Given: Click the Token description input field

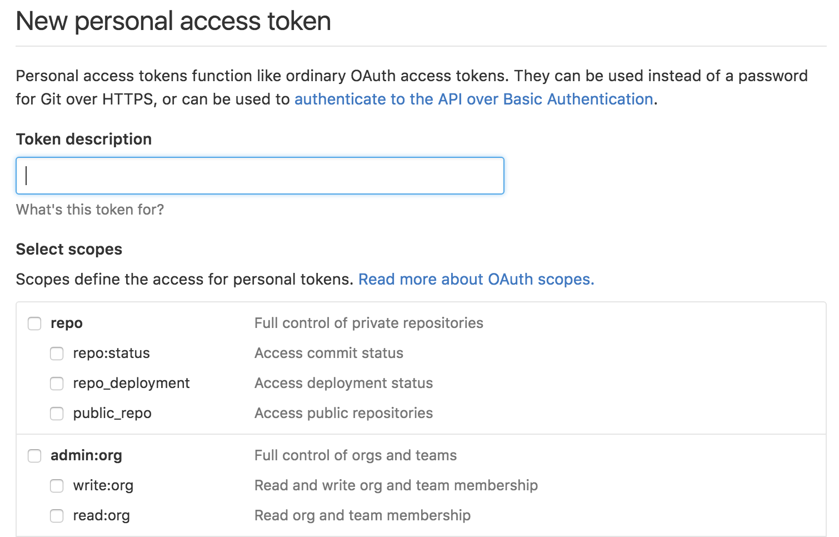Looking at the screenshot, I should pyautogui.click(x=259, y=175).
